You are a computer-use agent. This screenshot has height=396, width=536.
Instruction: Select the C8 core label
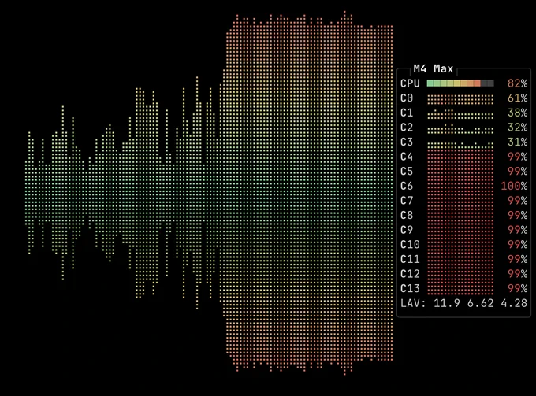(407, 216)
